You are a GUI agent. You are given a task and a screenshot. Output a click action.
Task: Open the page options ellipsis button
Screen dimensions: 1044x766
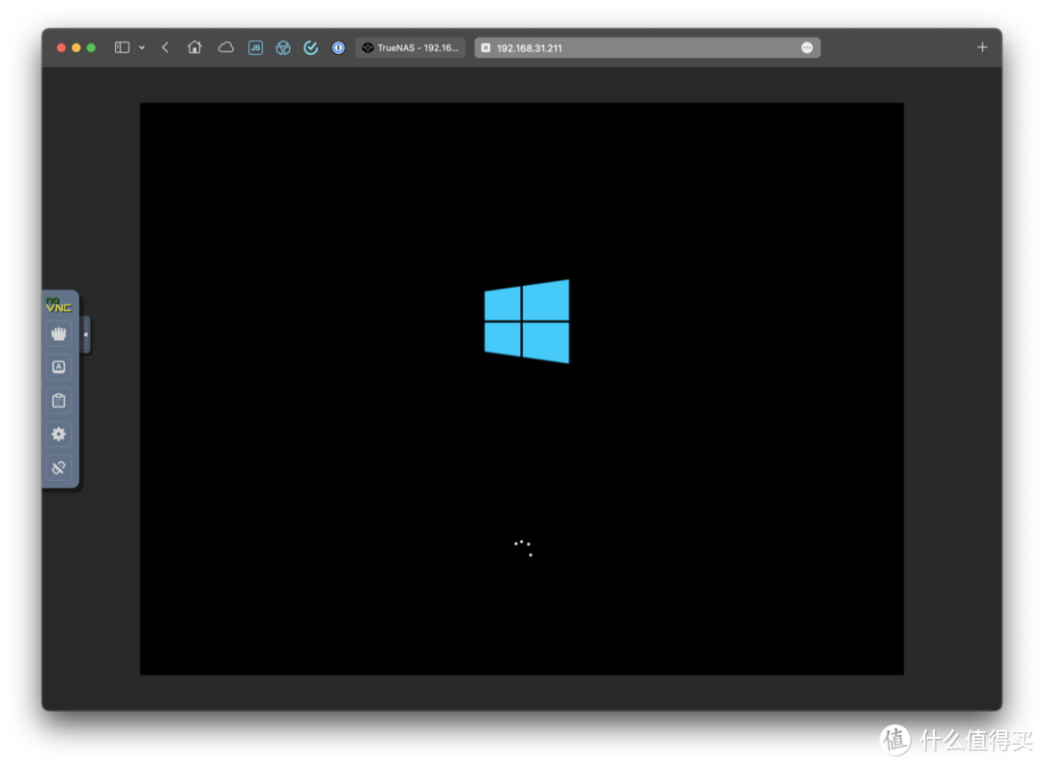pyautogui.click(x=807, y=48)
